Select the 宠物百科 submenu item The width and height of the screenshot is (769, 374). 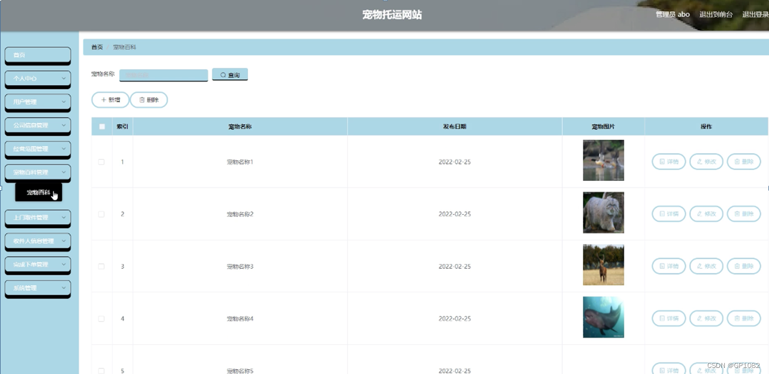click(x=39, y=192)
